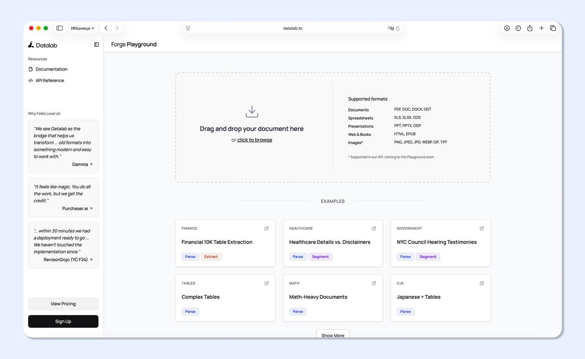Click the Documentation page icon
585x359 pixels.
tap(31, 69)
